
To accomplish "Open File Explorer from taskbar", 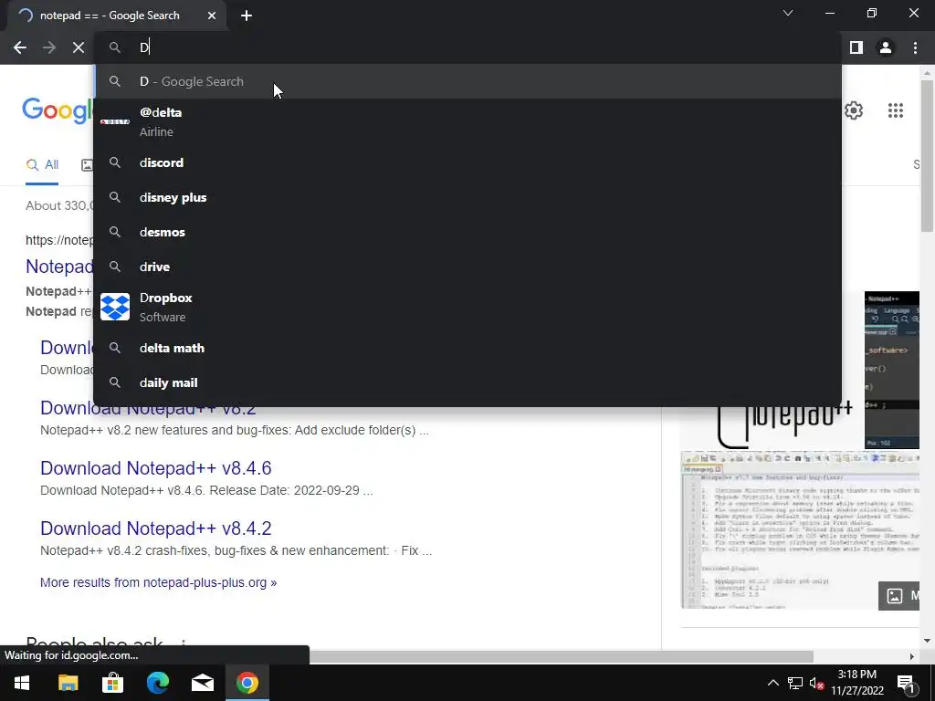I will tap(68, 683).
